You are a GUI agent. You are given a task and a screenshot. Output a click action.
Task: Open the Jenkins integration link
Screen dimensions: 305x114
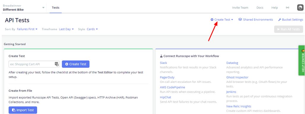[231, 92]
